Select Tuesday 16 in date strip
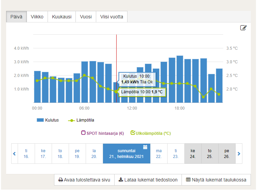 (27, 154)
